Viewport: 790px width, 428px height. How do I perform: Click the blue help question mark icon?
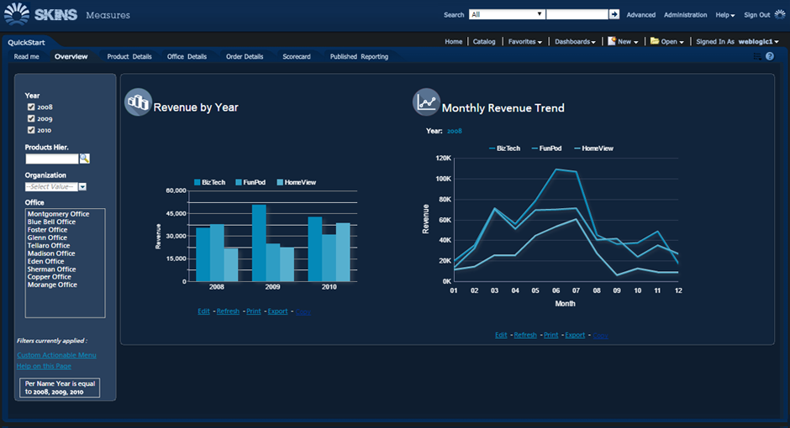(x=769, y=56)
